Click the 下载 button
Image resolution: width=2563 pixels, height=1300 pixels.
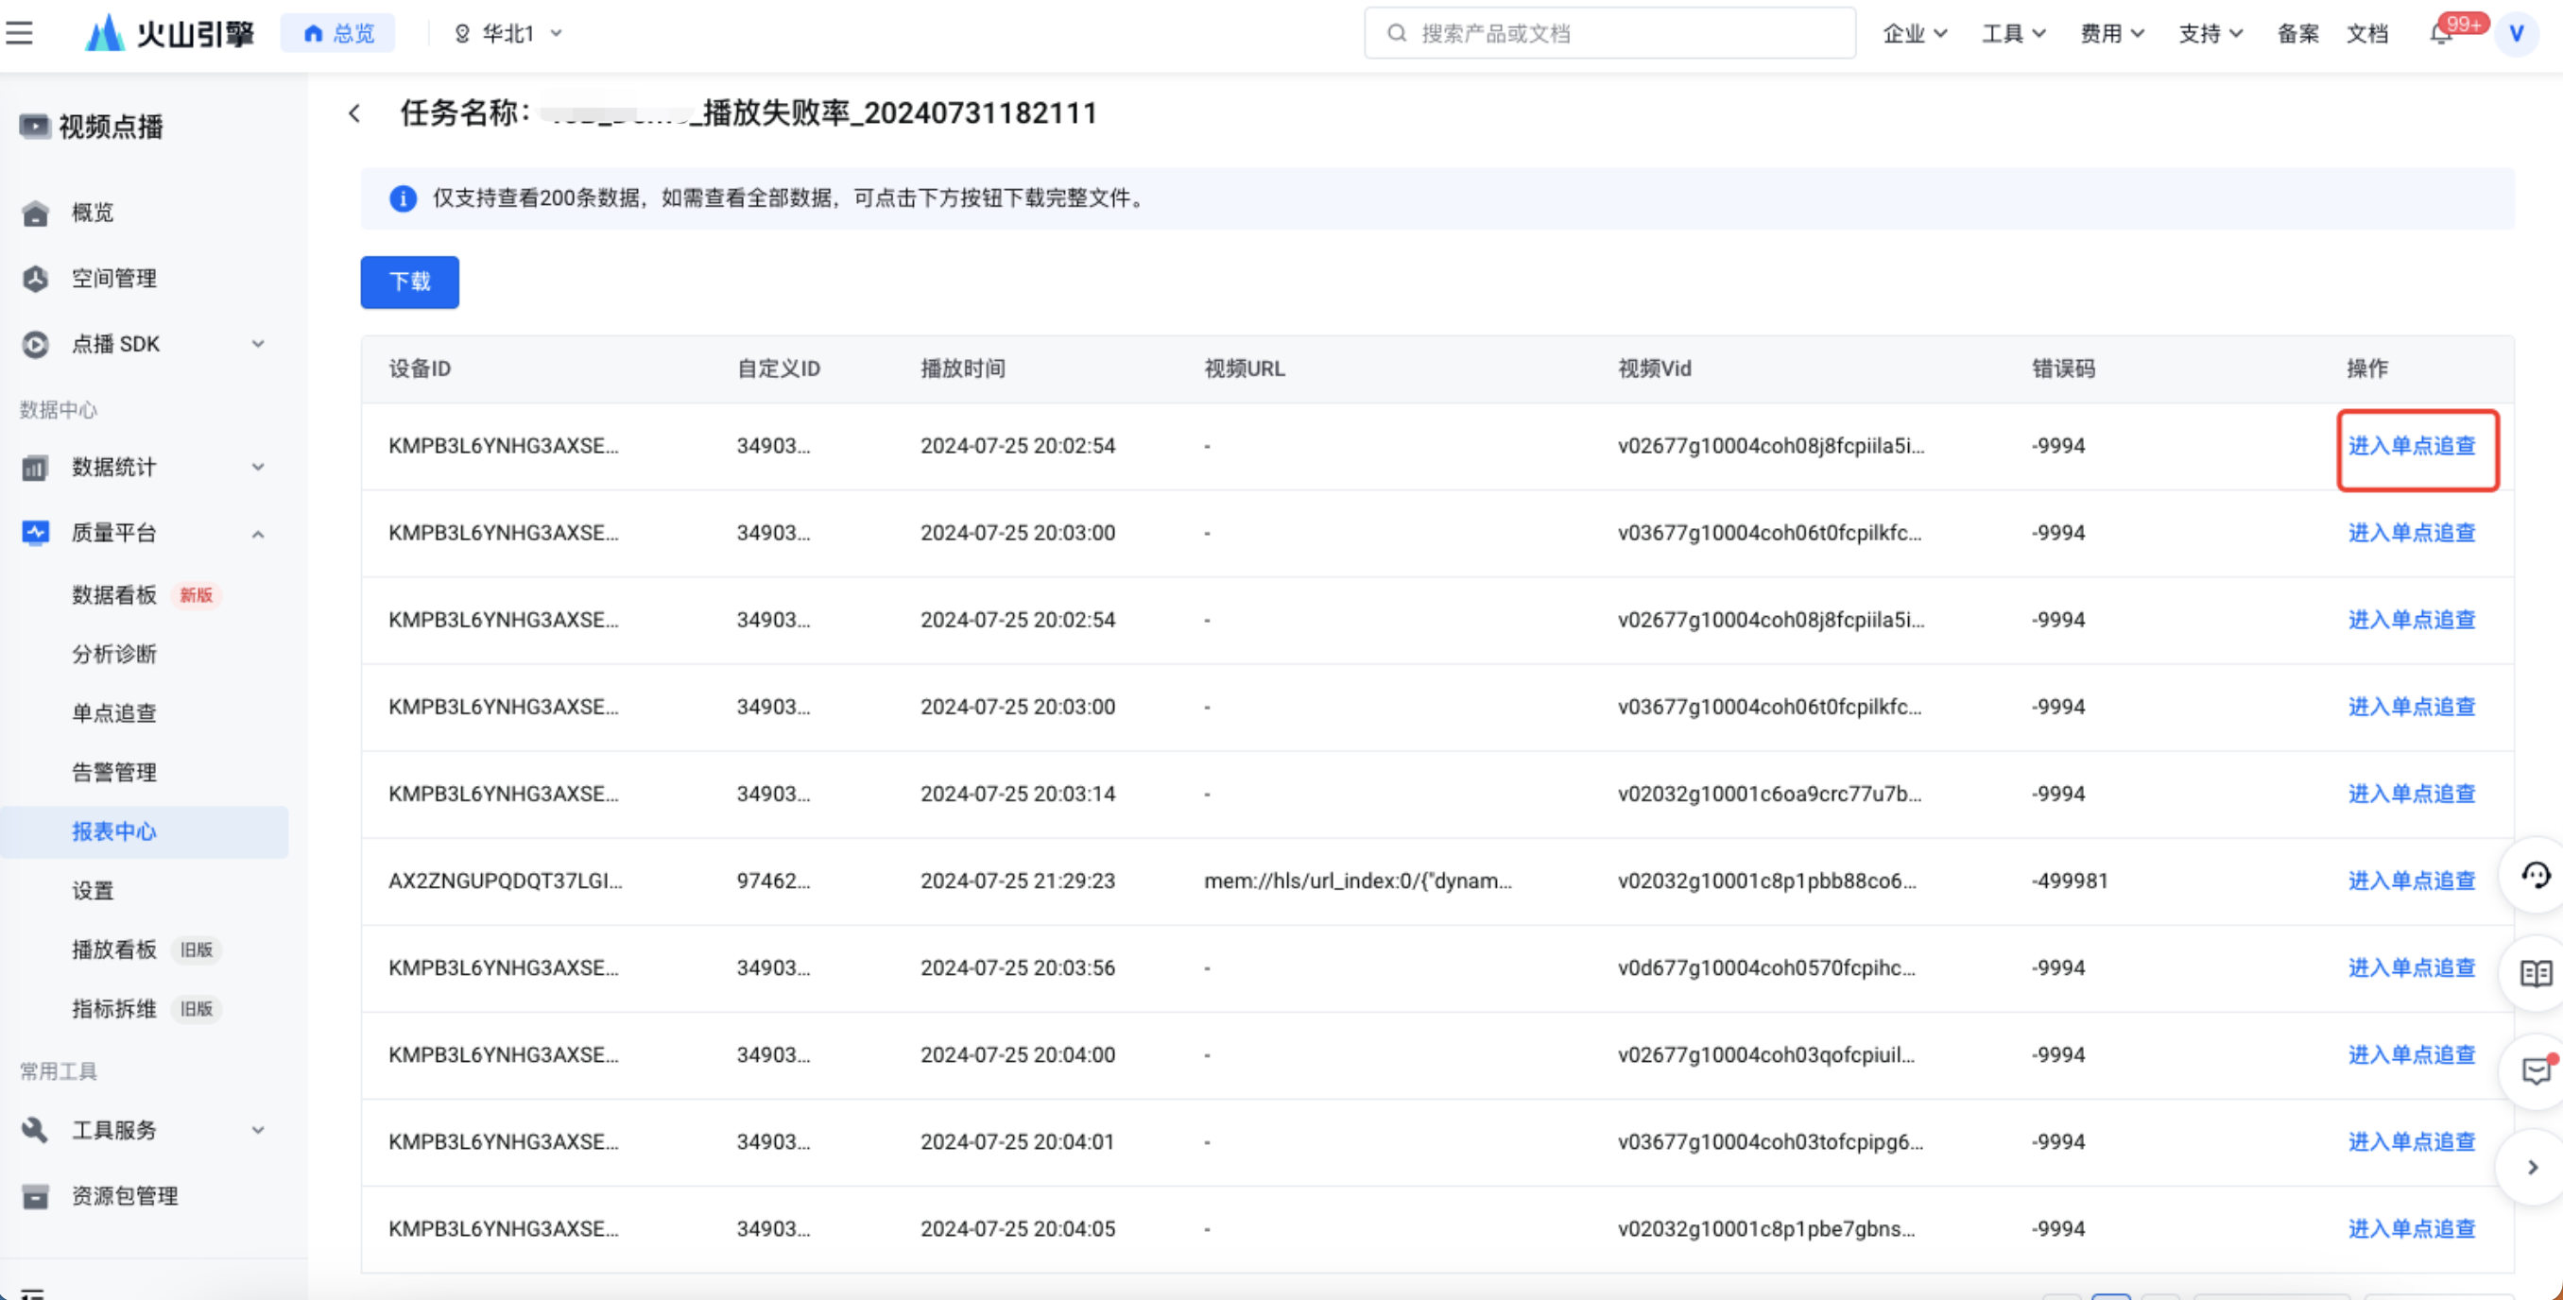pyautogui.click(x=409, y=282)
